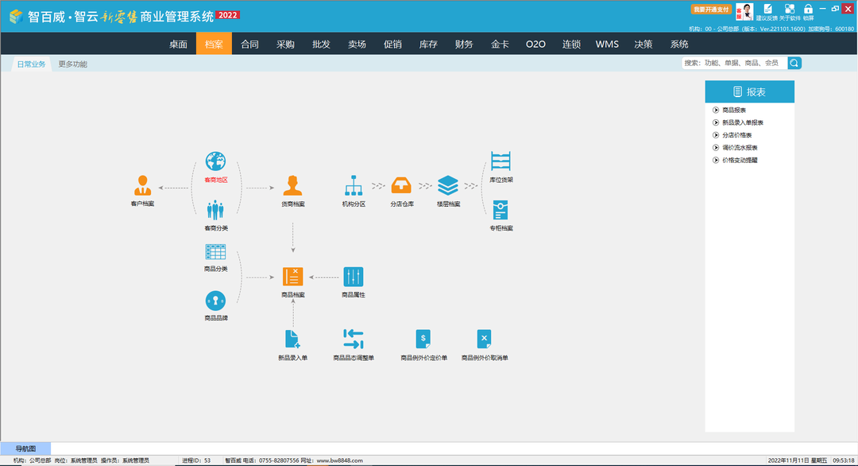Click the 客商地区 globe icon
858x466 pixels.
click(215, 161)
